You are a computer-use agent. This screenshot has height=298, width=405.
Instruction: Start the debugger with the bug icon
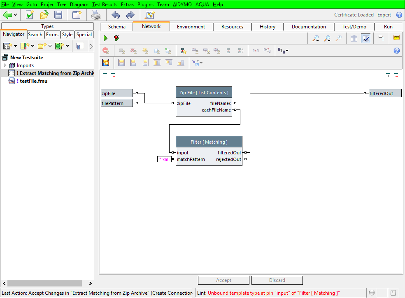(x=117, y=38)
